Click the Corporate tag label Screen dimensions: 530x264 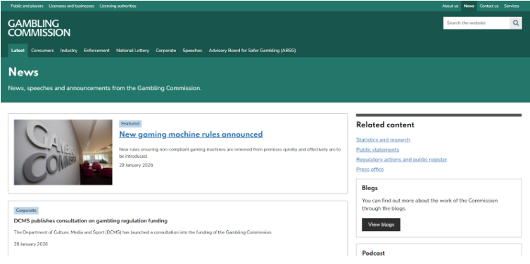(26, 210)
